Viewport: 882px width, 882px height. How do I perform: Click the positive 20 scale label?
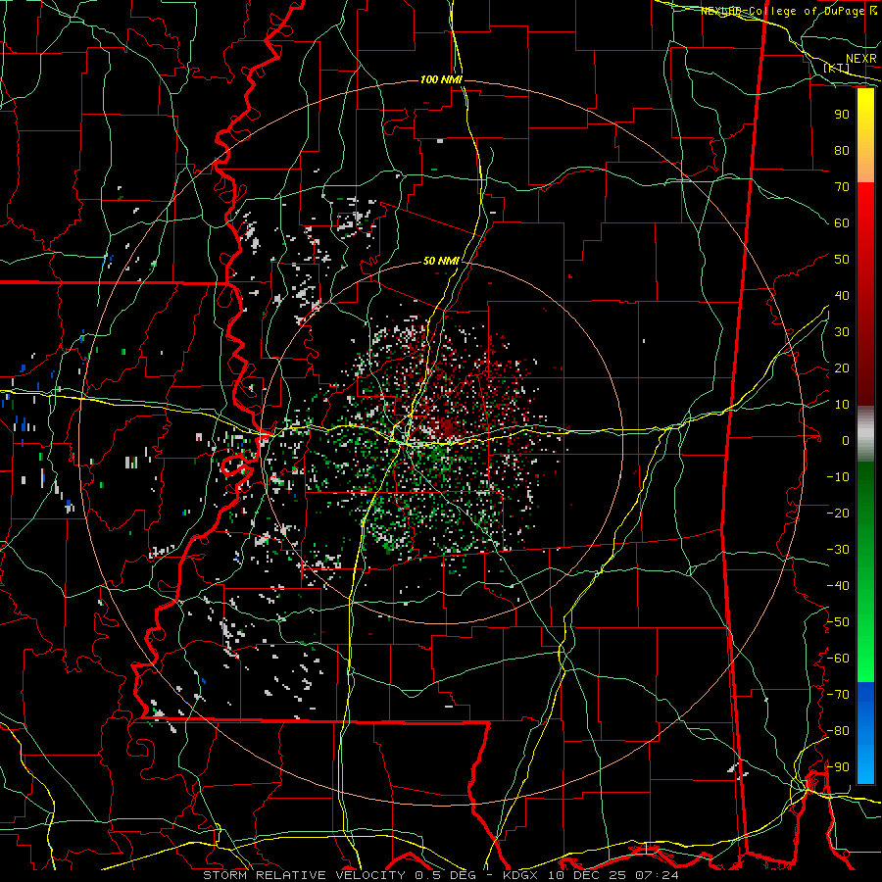(842, 368)
